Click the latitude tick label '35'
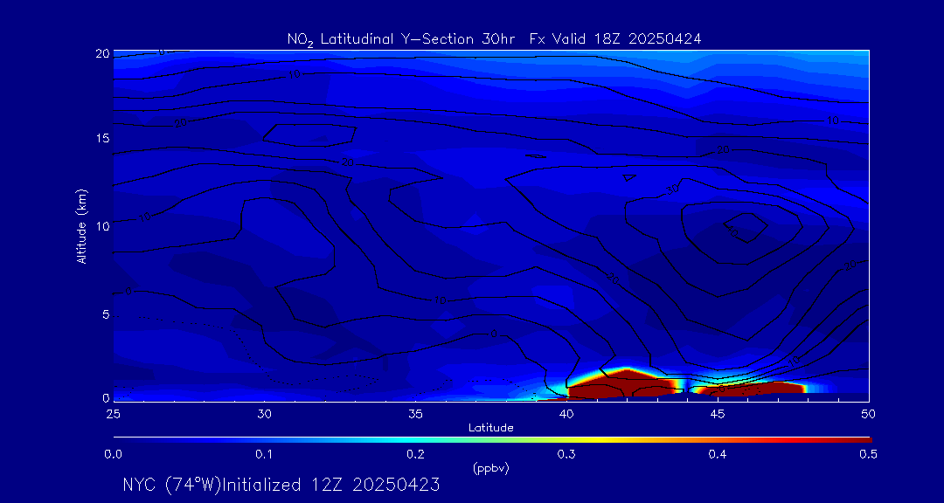944x503 pixels. coord(415,413)
